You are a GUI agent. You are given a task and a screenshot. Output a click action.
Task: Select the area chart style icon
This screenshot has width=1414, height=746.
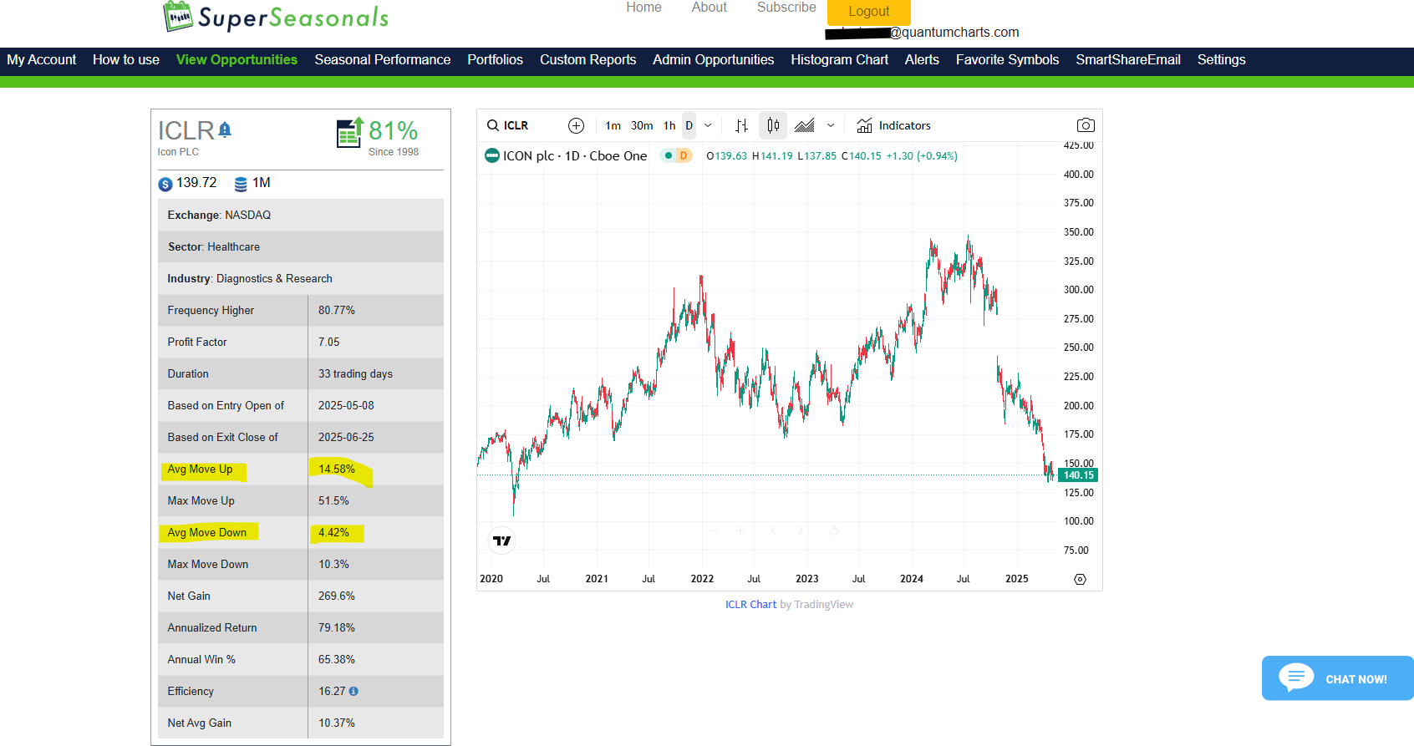804,125
